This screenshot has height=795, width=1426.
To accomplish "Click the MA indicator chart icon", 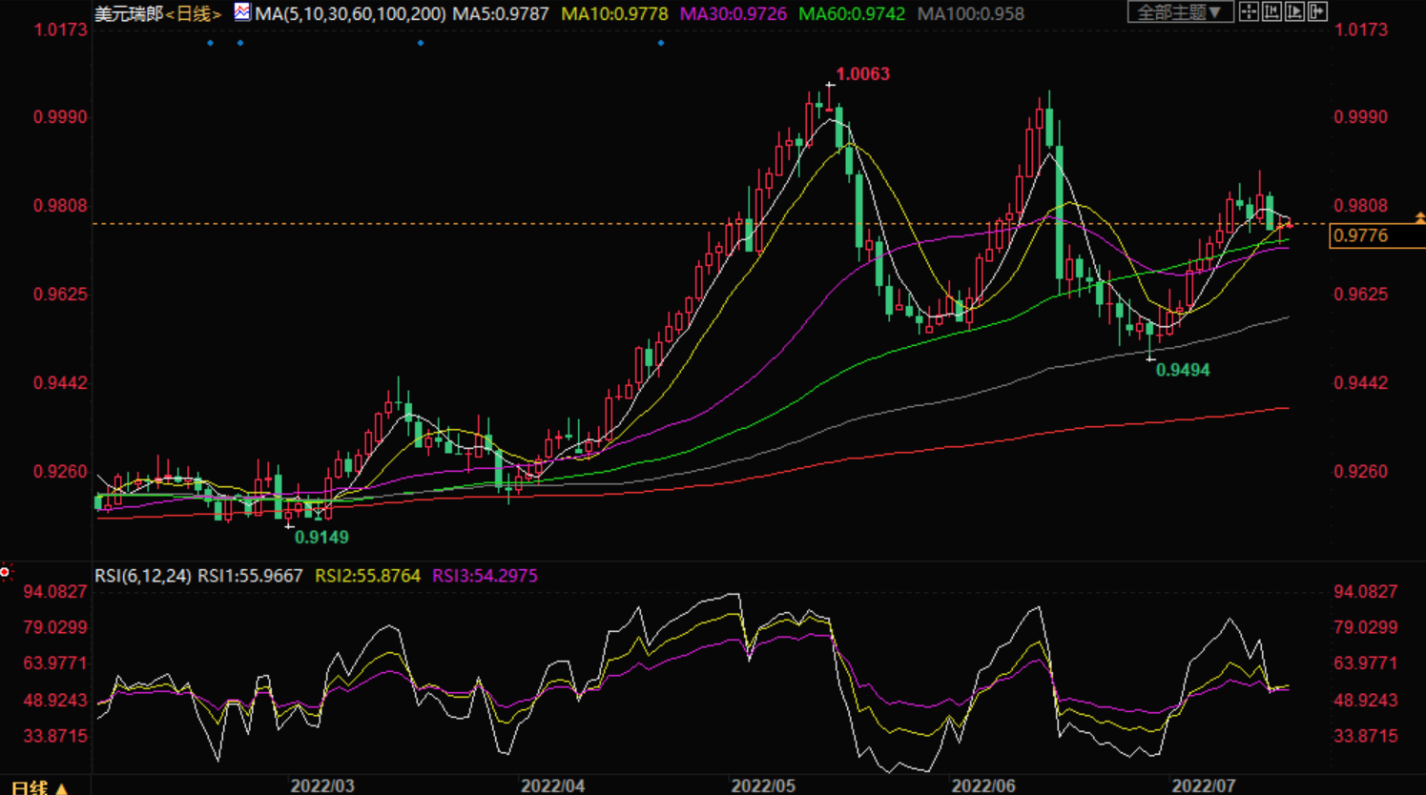I will [242, 12].
